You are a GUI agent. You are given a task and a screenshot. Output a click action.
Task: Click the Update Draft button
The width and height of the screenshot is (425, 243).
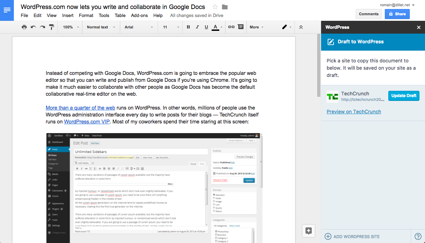(x=404, y=96)
